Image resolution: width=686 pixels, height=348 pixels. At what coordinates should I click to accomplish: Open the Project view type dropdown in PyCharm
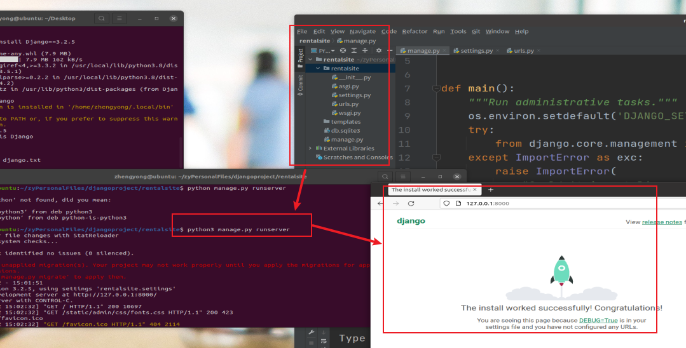tap(323, 51)
